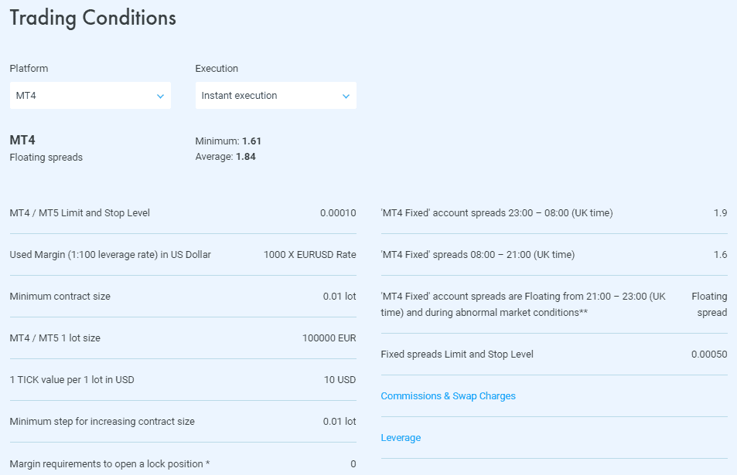Select the Used Margin (1:100 leverage rate) label

point(111,255)
